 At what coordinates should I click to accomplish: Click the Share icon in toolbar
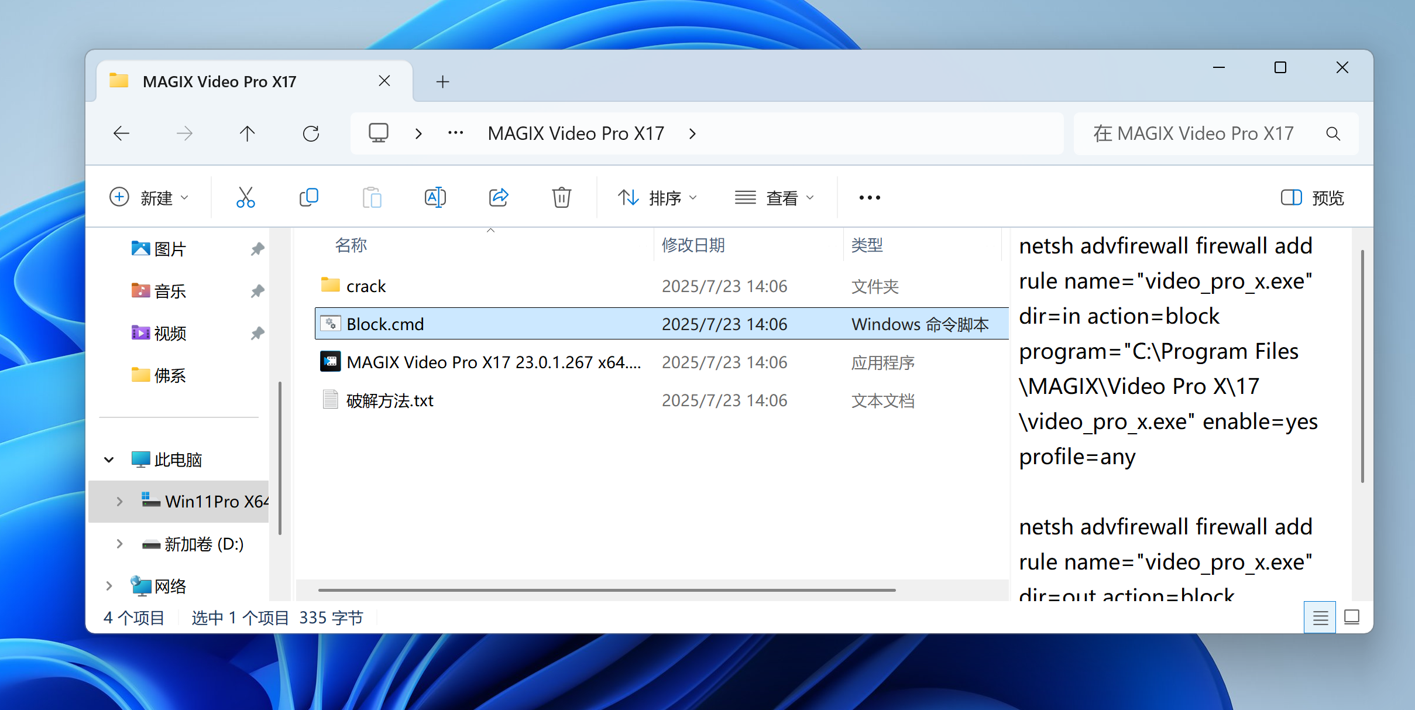(x=499, y=198)
